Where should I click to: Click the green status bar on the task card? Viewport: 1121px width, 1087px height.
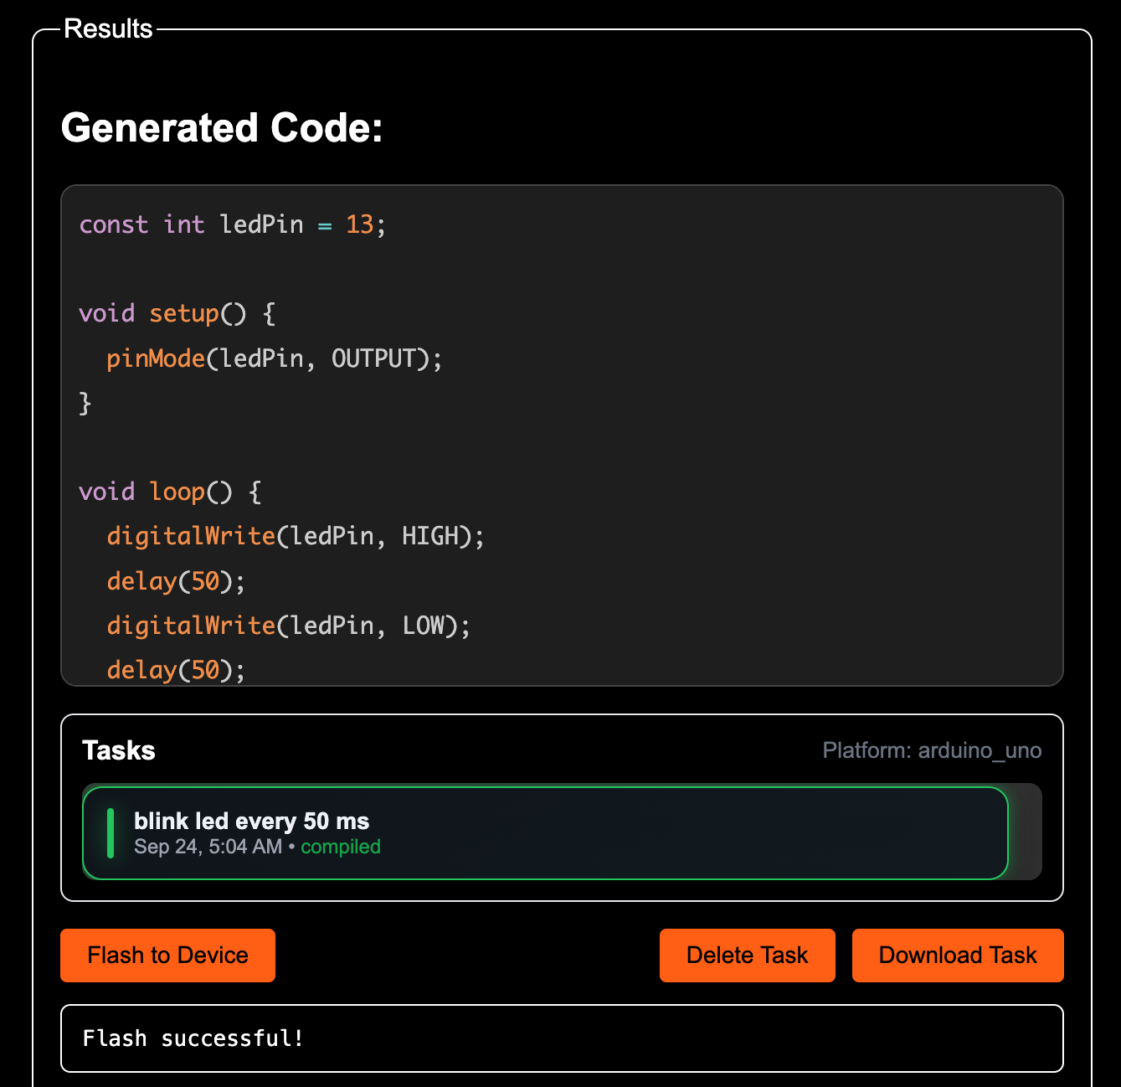click(x=111, y=833)
